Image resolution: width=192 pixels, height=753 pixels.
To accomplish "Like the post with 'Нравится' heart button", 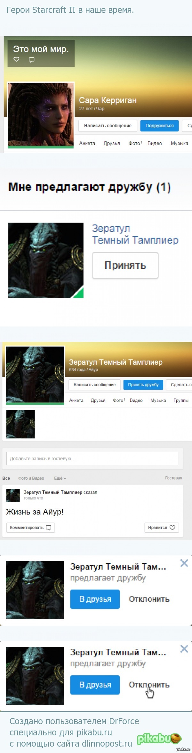I will coord(162,528).
